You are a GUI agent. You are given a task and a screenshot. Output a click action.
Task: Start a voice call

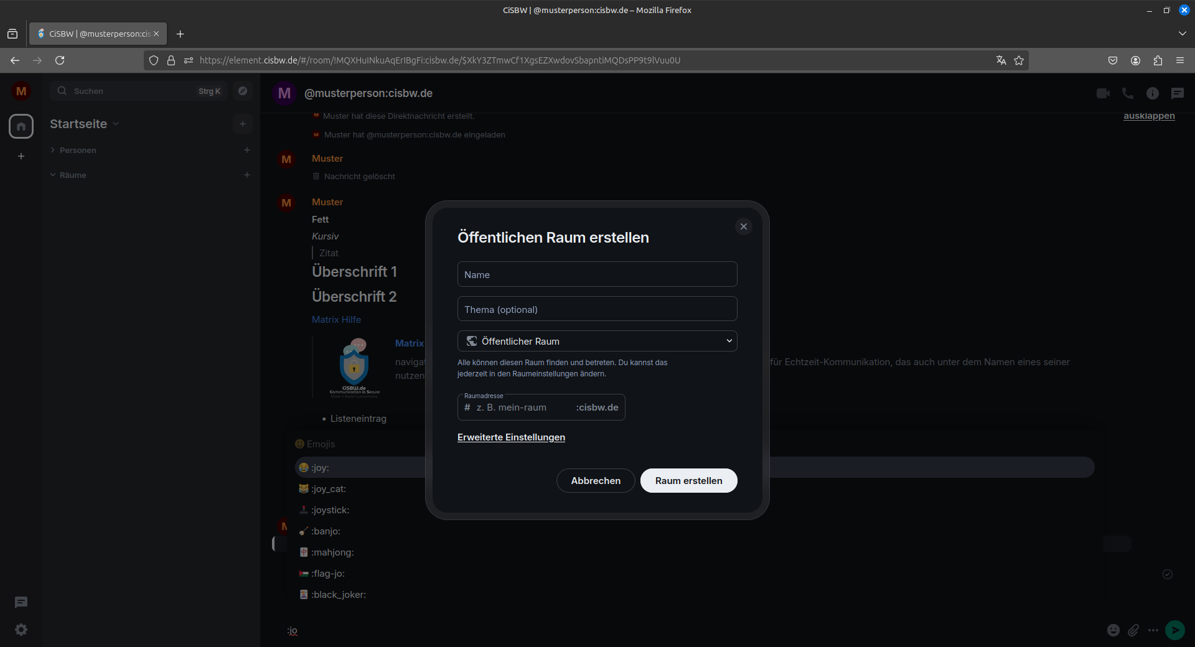pyautogui.click(x=1127, y=93)
